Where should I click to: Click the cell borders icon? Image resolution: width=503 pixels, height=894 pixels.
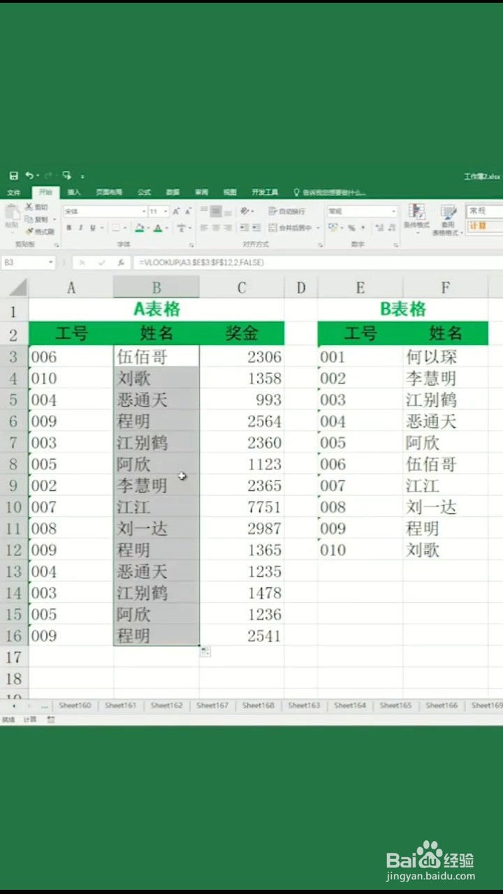coord(116,228)
